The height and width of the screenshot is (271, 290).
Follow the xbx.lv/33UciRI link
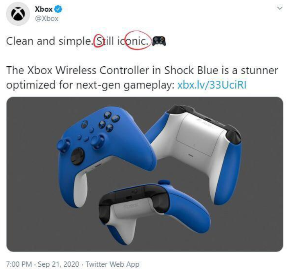tap(212, 85)
